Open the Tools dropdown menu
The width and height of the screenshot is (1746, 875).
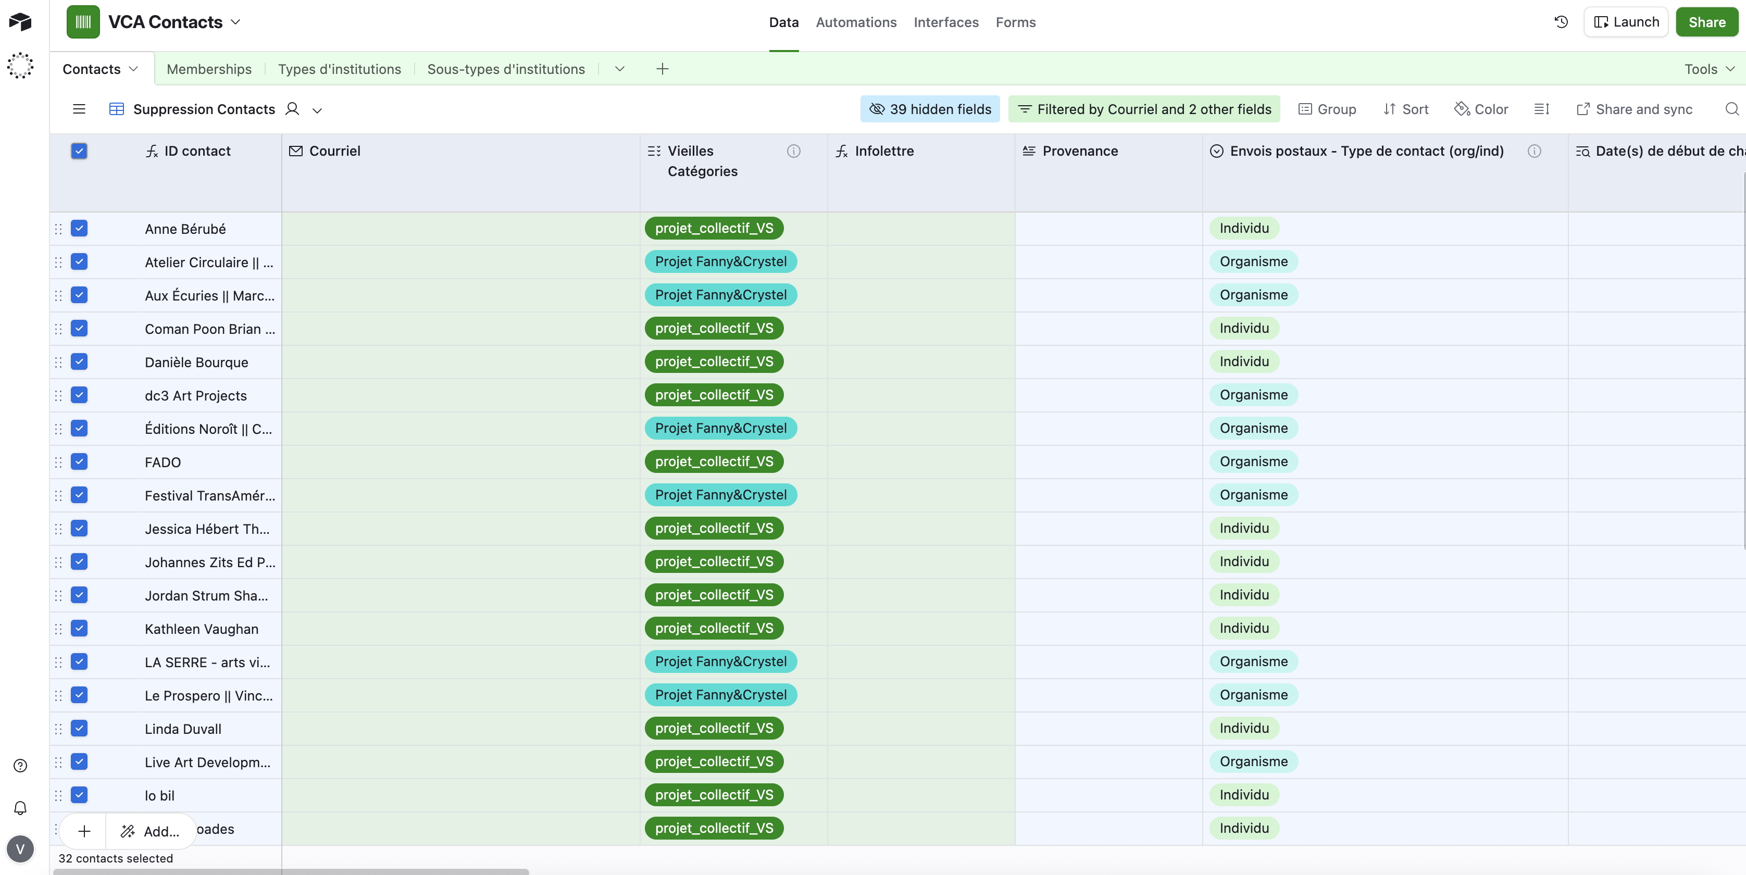click(x=1710, y=69)
